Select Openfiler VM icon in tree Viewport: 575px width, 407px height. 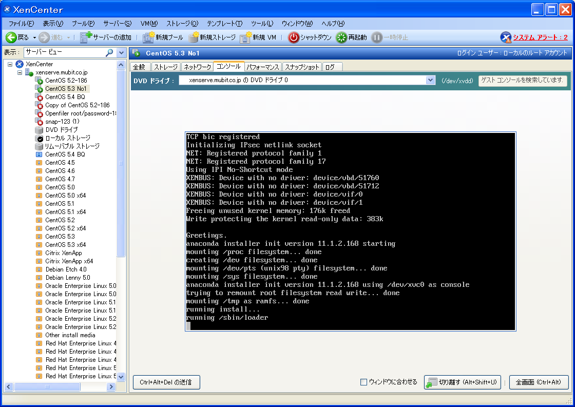point(39,113)
